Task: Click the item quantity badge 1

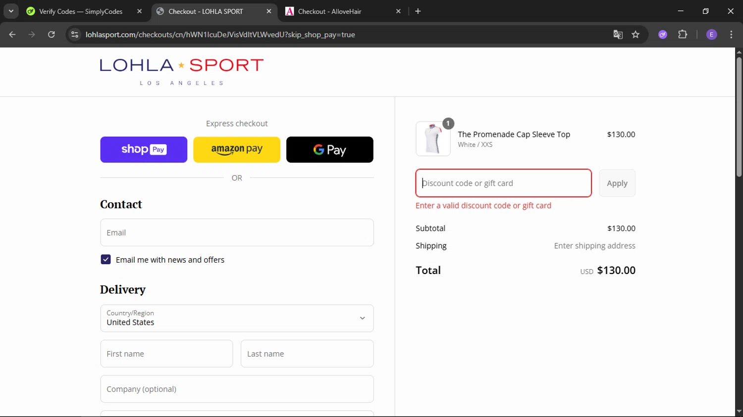Action: pyautogui.click(x=448, y=123)
